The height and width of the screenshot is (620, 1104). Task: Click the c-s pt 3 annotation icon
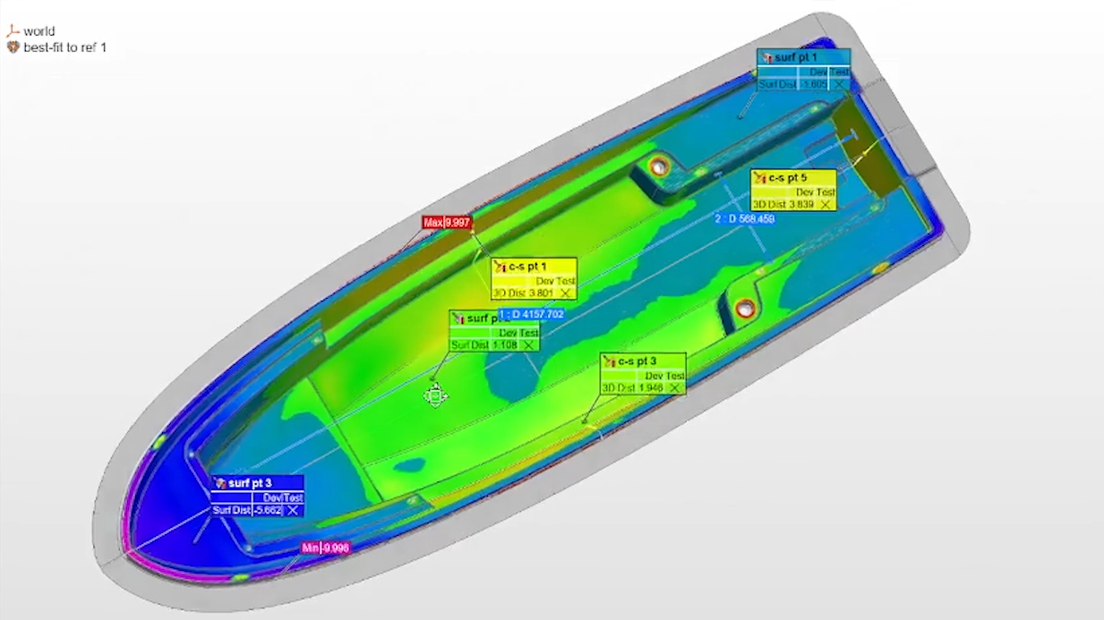[609, 361]
